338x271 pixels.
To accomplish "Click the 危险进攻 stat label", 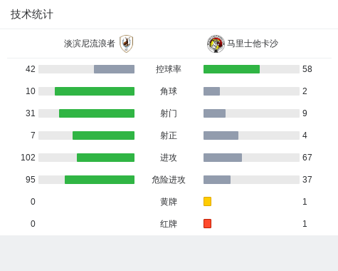I will [x=169, y=180].
